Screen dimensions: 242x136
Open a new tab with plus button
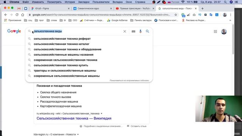202,8
